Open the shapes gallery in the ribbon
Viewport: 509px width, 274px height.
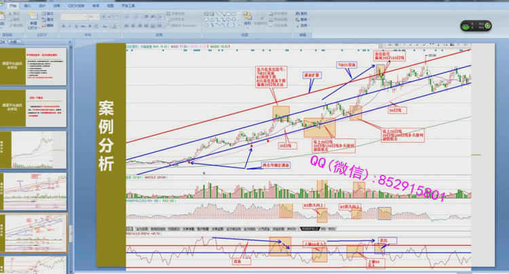coord(217,19)
